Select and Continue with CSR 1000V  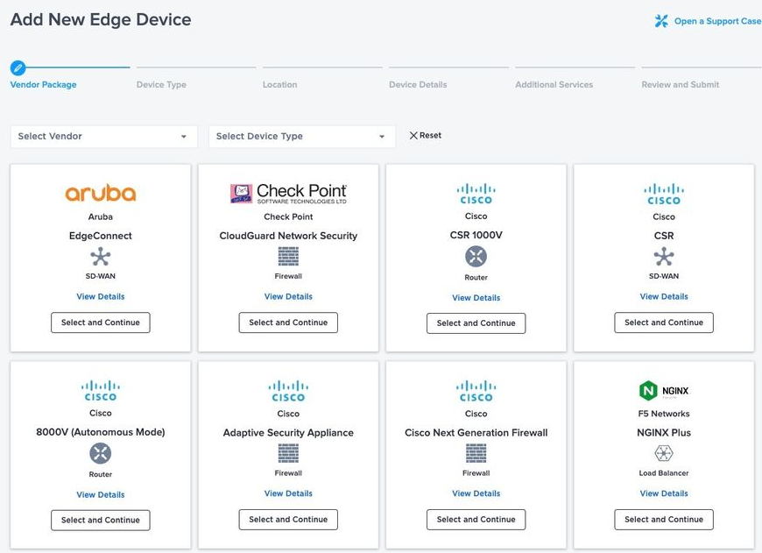(476, 323)
